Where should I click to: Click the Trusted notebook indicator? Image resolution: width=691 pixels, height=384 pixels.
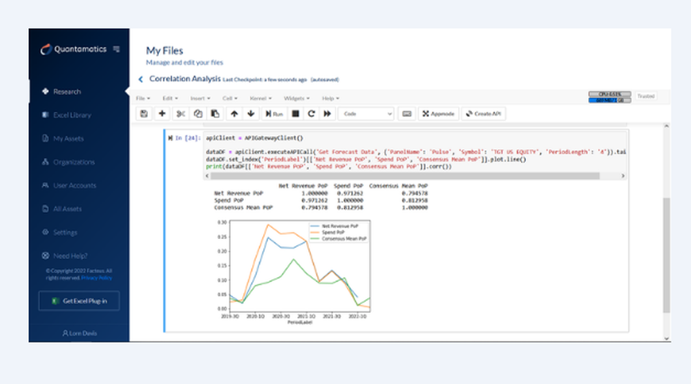click(645, 96)
